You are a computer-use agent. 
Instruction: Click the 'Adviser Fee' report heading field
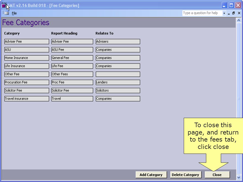tap(72, 41)
